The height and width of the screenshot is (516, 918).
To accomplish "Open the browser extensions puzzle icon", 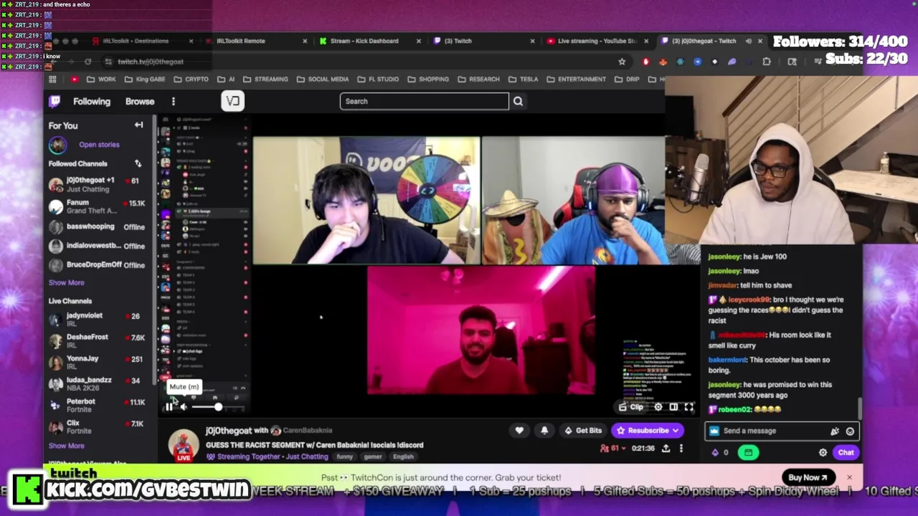I will (x=766, y=62).
